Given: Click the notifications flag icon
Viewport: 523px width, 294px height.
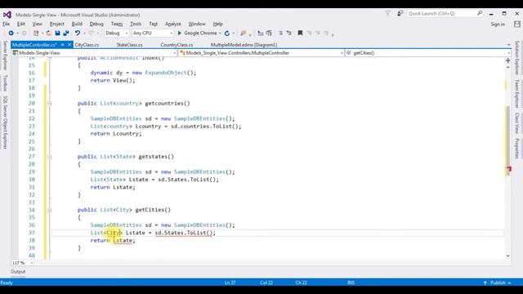Looking at the screenshot, I should coord(387,13).
